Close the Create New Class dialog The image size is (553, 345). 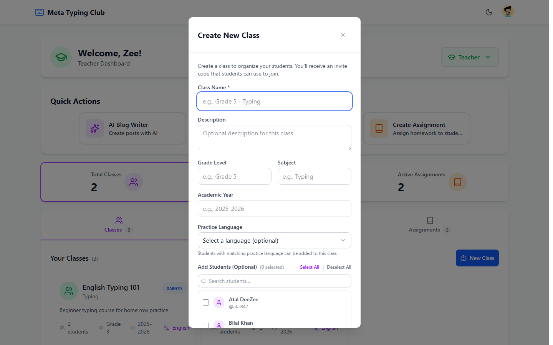(x=343, y=35)
